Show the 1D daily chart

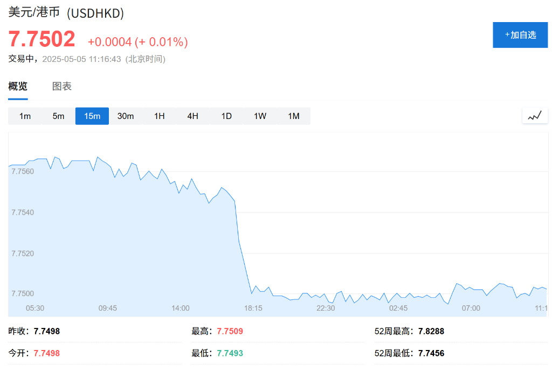tap(226, 116)
